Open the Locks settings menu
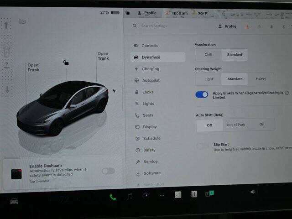The height and width of the screenshot is (219, 292). pos(158,92)
